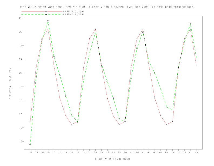
Task: Click x-axis forecast hour label 51
Action: pyautogui.click(x=131, y=152)
